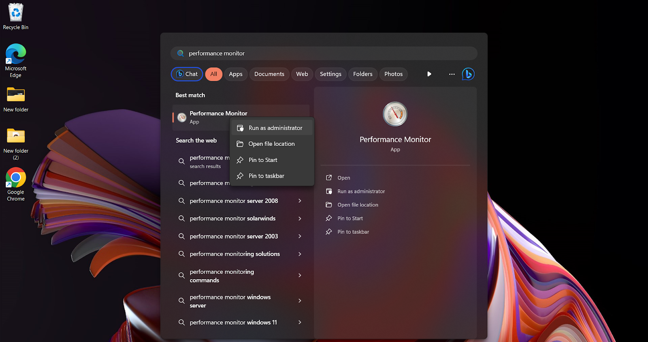The height and width of the screenshot is (342, 648).
Task: Open the Recycle Bin desktop icon
Action: (16, 17)
